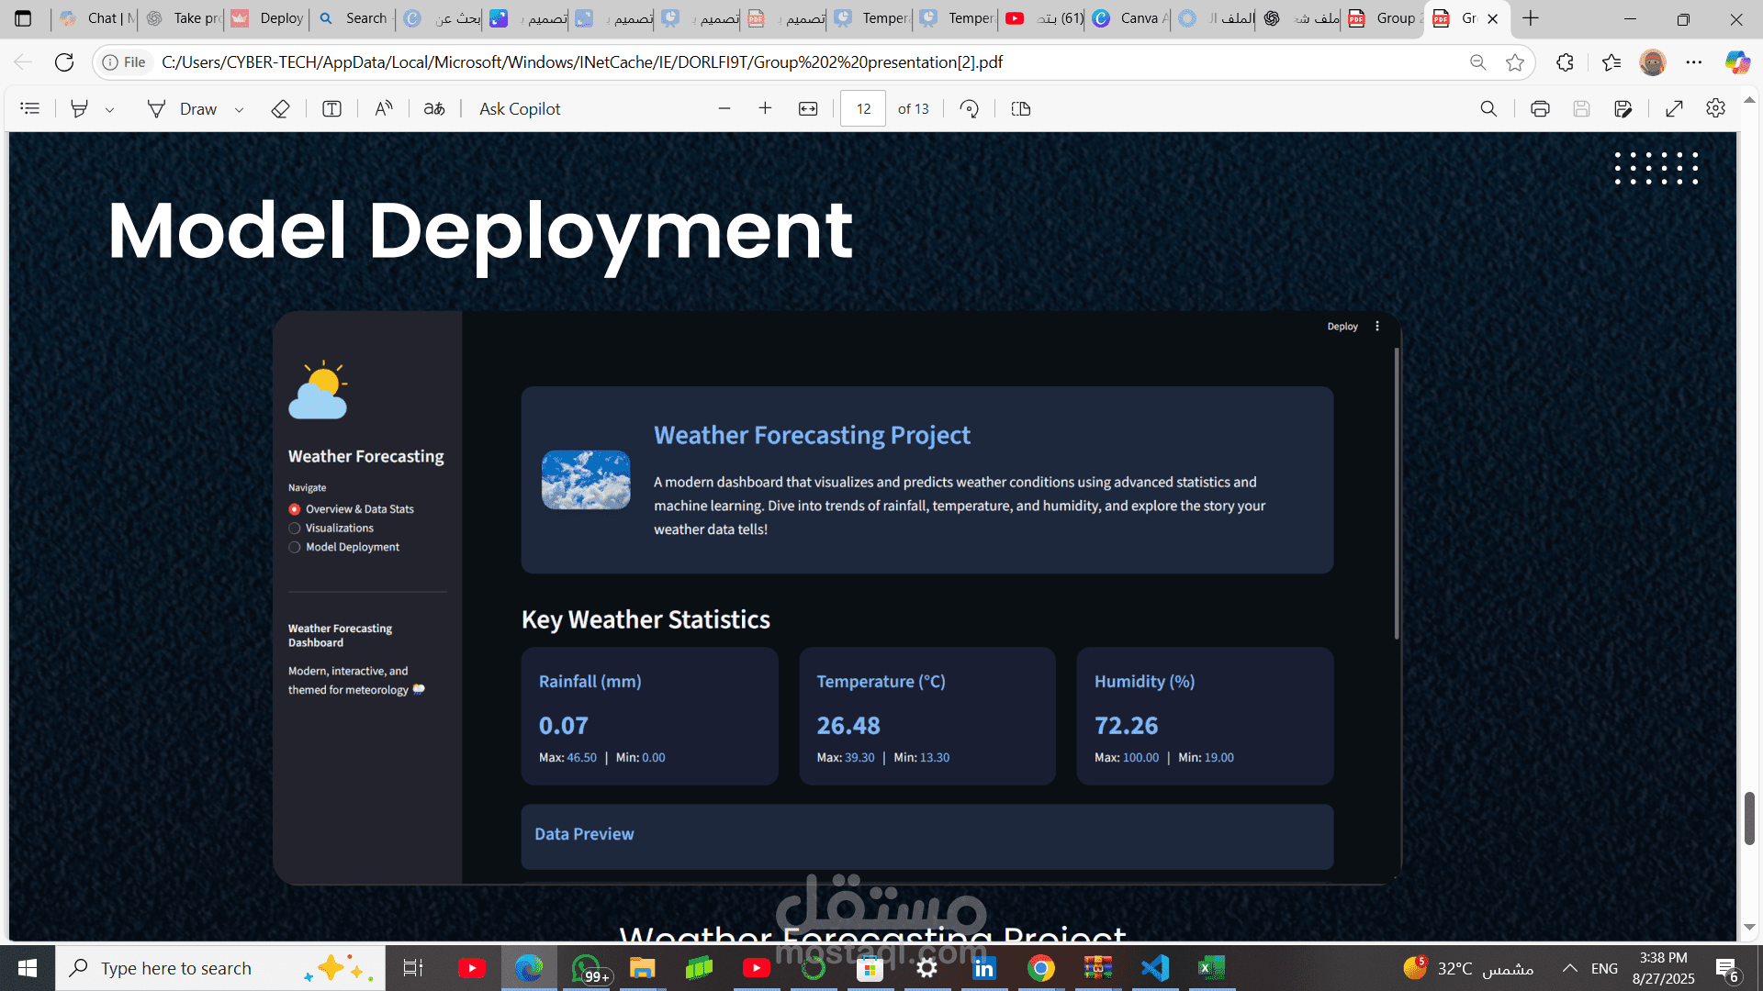The image size is (1763, 991).
Task: Open the browser profile avatar
Action: coord(1653,62)
